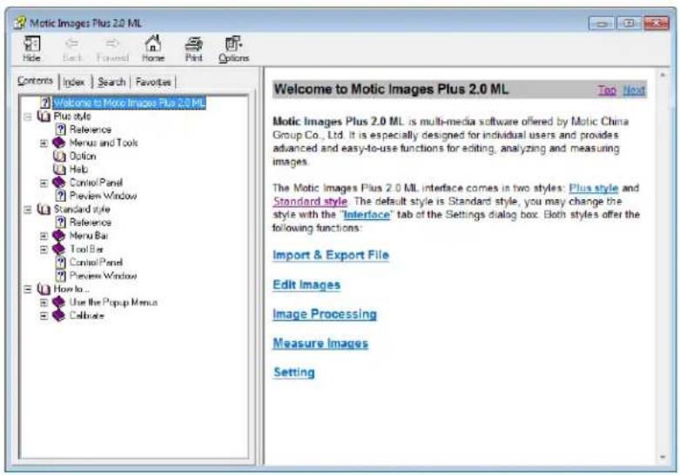Select Preview Window under Plus style
Viewport: 680px width, 475px height.
[104, 196]
